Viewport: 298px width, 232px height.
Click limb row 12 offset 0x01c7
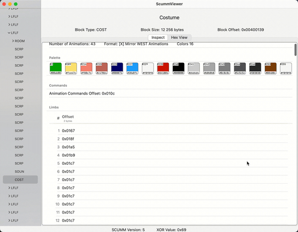coord(68,221)
